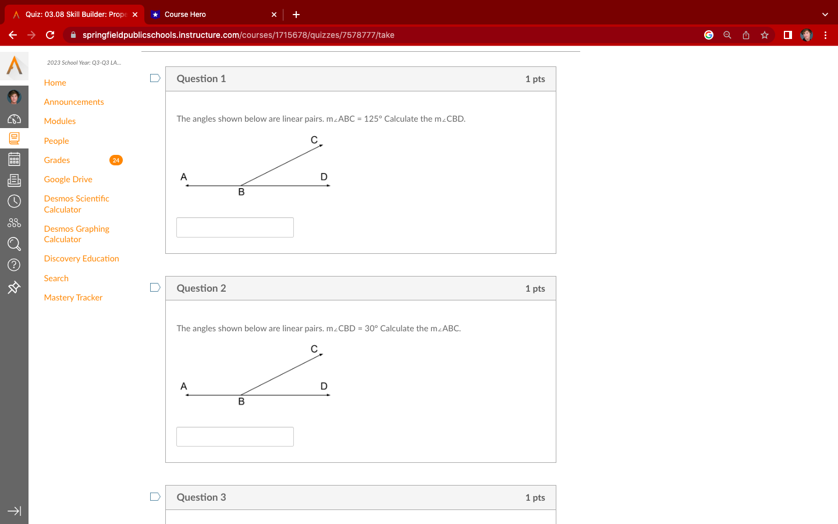
Task: Click the Question 2 answer field
Action: pyautogui.click(x=235, y=437)
